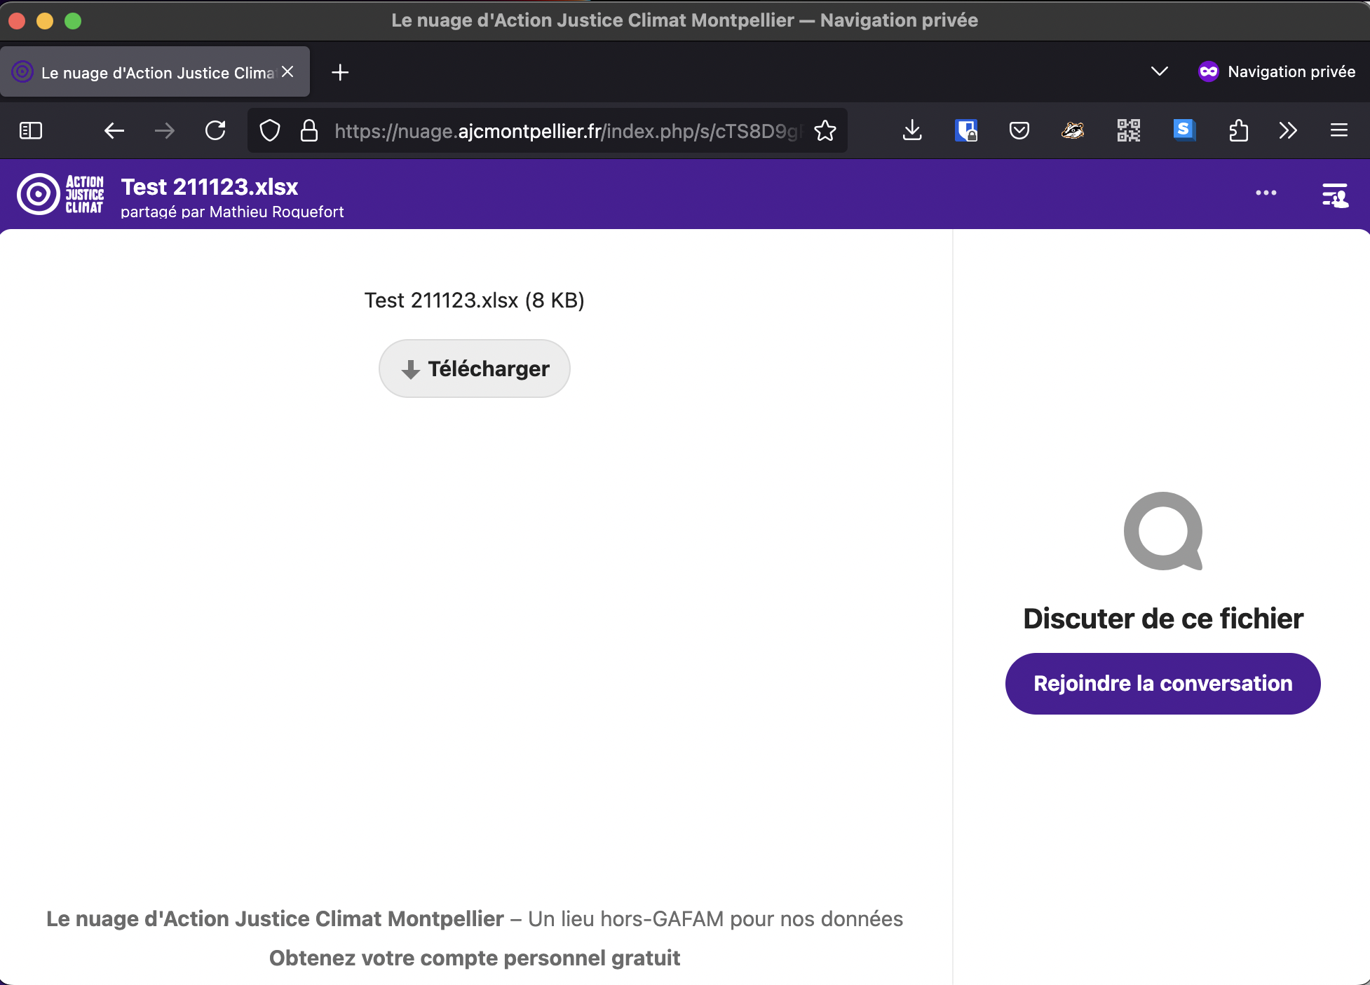Toggle the sidebar panel icon

(1334, 195)
